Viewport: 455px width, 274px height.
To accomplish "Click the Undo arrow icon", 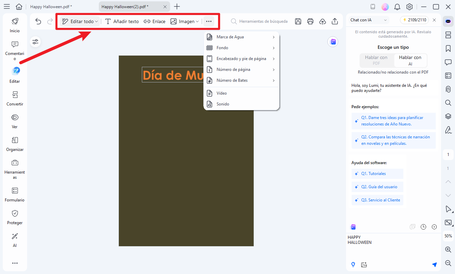I will point(38,21).
